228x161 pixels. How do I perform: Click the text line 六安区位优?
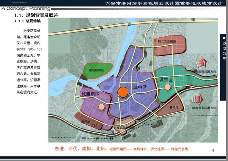tap(32, 31)
